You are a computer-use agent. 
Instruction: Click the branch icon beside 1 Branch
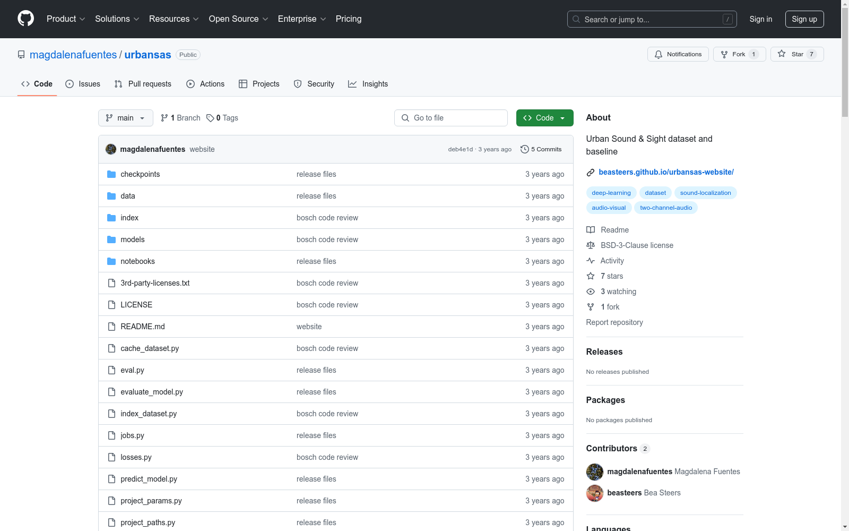point(164,118)
